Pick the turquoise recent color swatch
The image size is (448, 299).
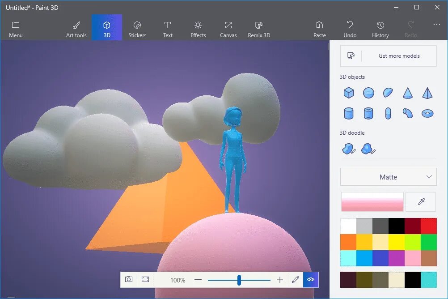pyautogui.click(x=429, y=280)
